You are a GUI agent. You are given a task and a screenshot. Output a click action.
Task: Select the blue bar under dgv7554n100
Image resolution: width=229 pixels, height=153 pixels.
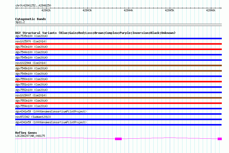(x=118, y=109)
